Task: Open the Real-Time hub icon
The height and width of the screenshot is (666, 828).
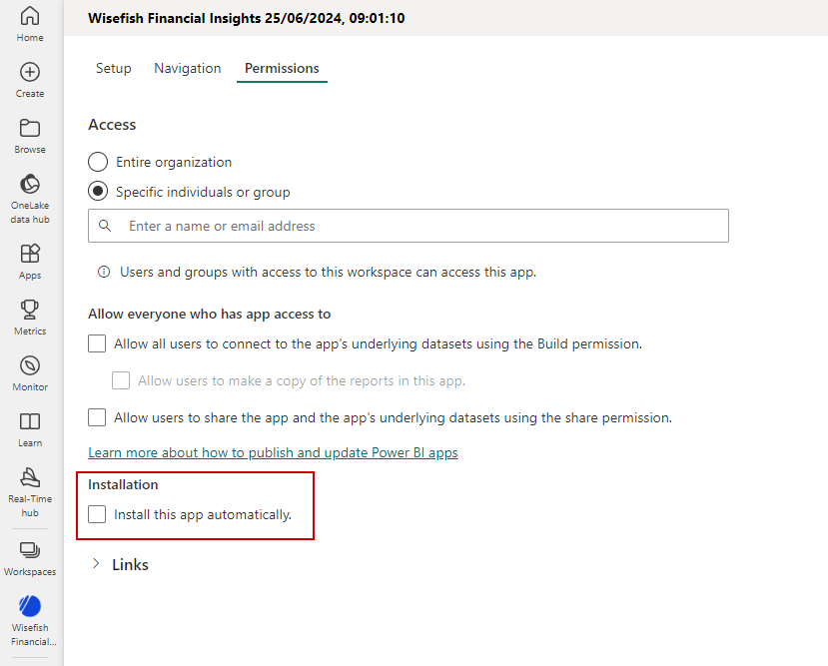Action: pyautogui.click(x=30, y=478)
